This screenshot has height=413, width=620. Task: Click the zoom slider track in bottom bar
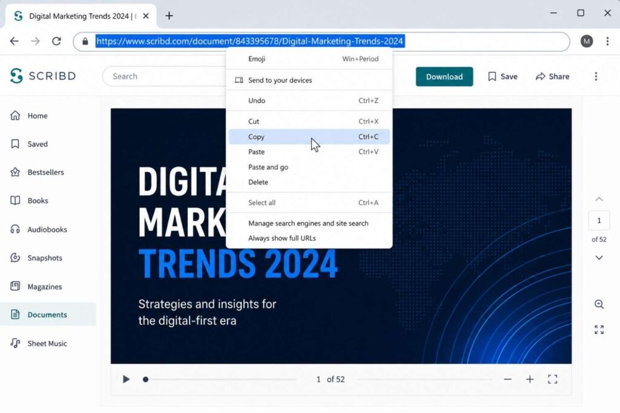(424, 379)
